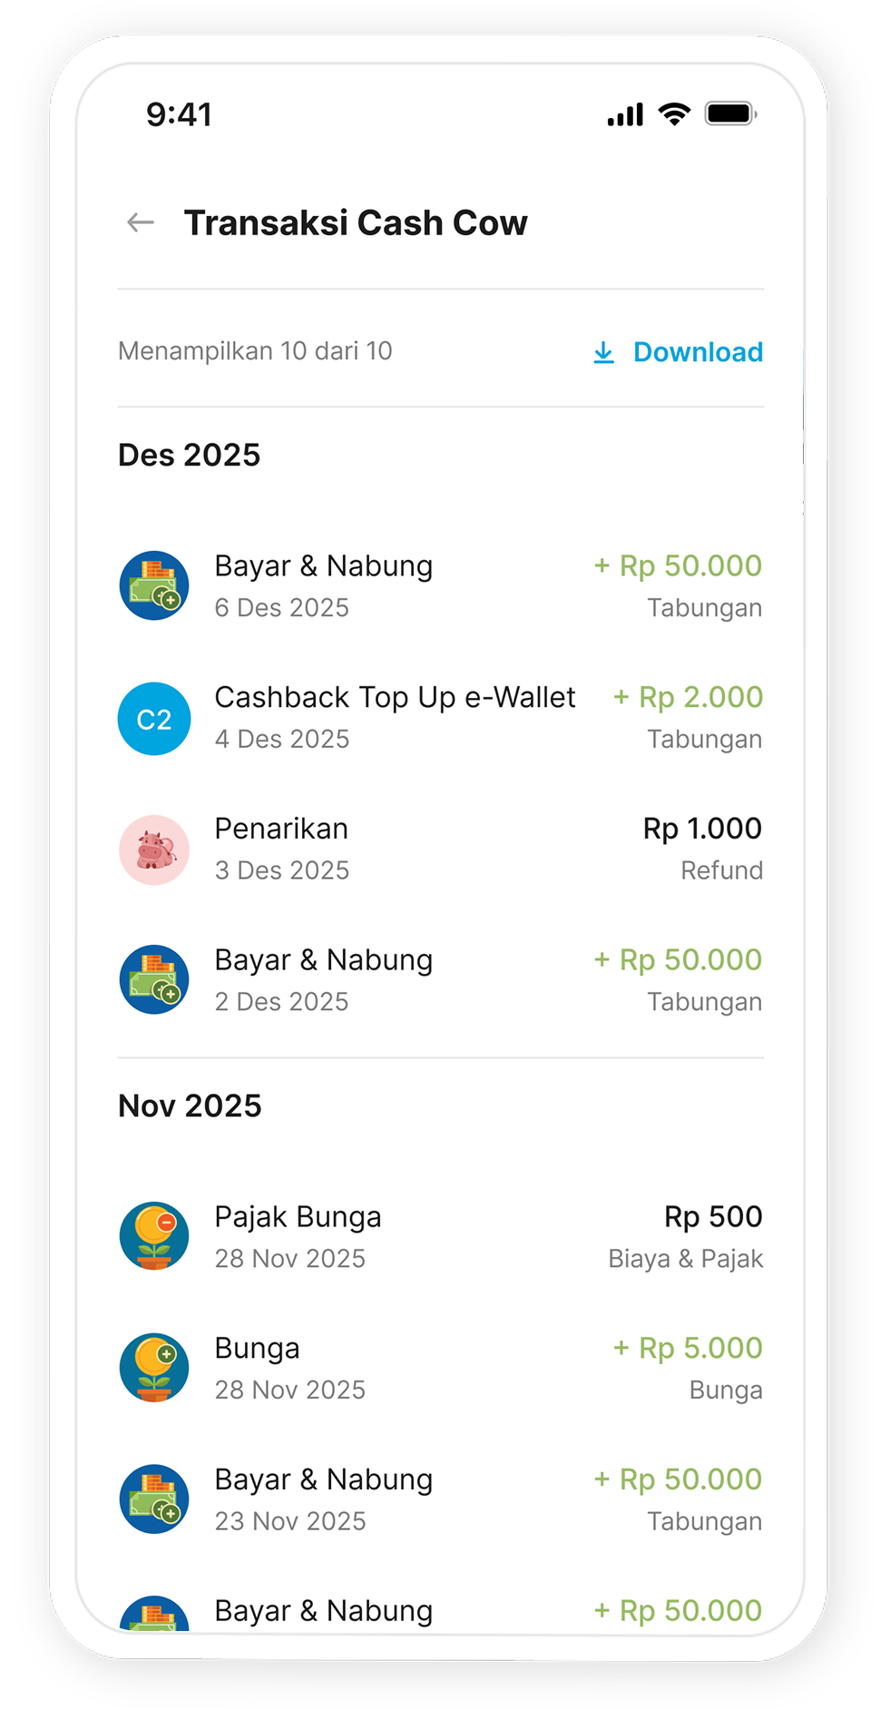Click the Pajak Bunga plant icon
890x1710 pixels.
[154, 1236]
